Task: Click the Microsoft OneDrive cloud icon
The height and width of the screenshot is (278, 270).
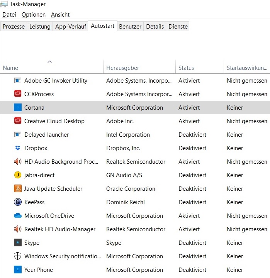Action: coord(18,215)
